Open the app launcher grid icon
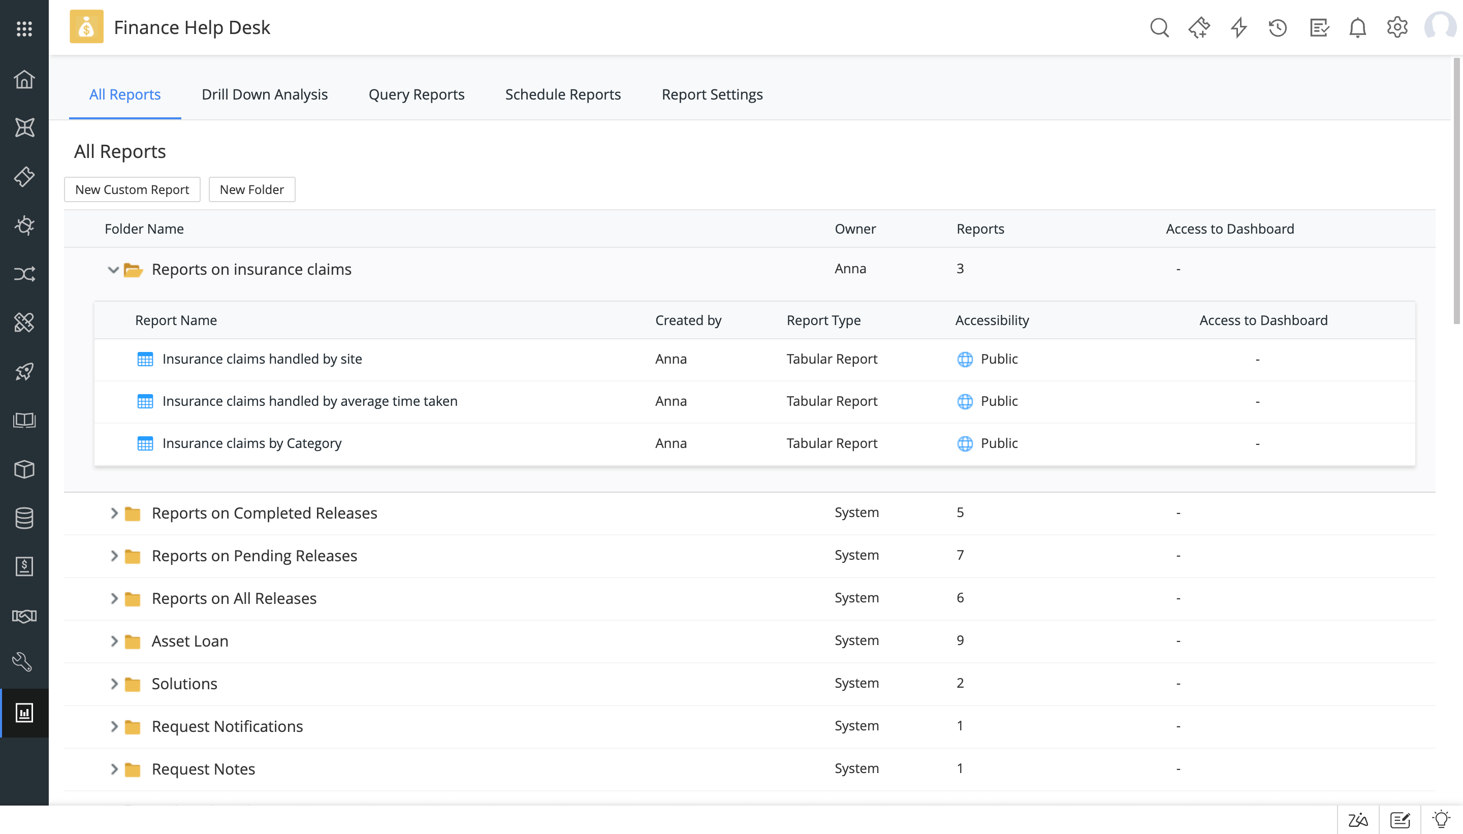Screen dimensions: 1463x834 tap(24, 28)
